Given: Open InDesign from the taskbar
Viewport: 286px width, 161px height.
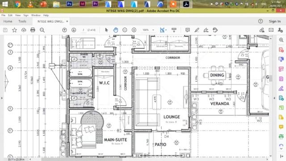Looking at the screenshot, I should tap(82, 4).
